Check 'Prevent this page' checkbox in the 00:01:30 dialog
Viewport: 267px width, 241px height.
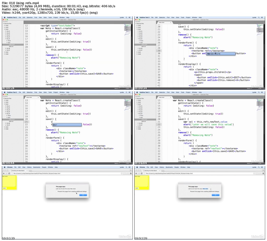(189, 191)
